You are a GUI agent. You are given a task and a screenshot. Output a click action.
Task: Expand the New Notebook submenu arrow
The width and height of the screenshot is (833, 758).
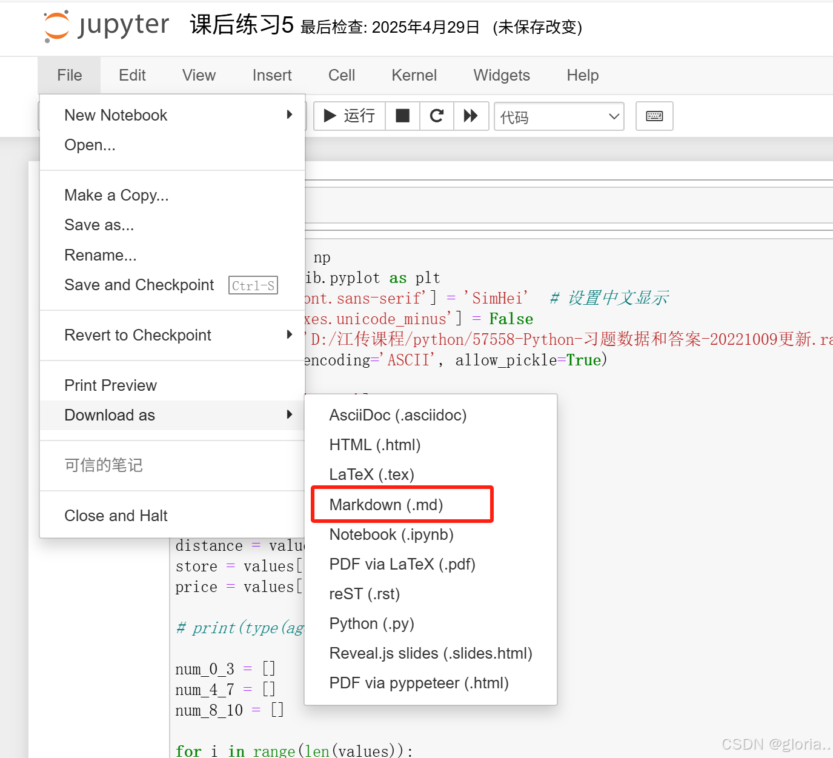pyautogui.click(x=290, y=115)
